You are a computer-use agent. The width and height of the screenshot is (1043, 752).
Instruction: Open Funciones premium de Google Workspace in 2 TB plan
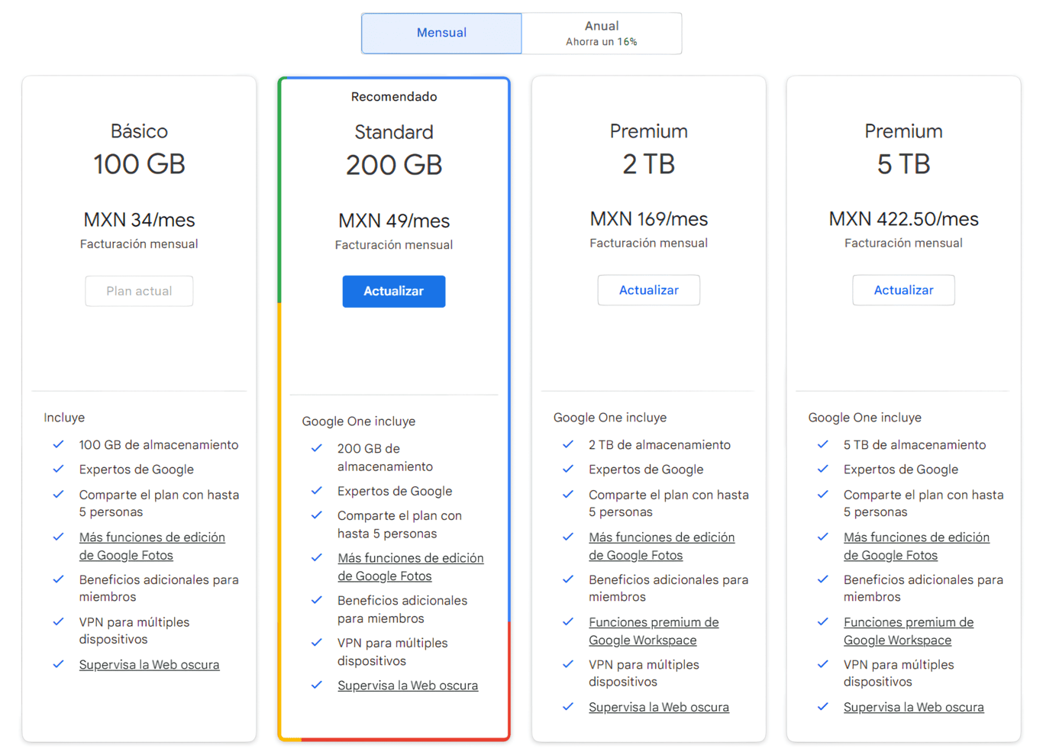point(654,631)
